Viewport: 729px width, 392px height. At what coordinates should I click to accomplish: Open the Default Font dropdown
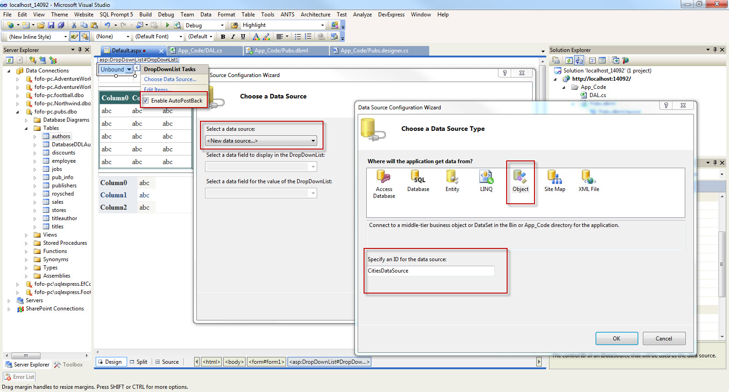pyautogui.click(x=181, y=36)
